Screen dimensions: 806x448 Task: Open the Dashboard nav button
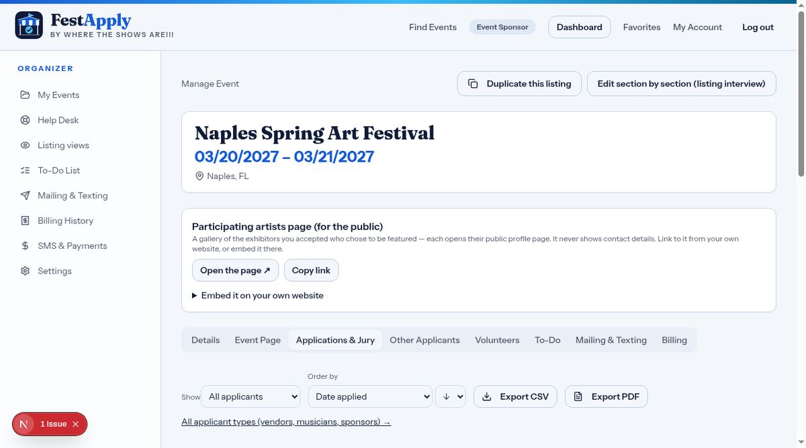click(580, 27)
